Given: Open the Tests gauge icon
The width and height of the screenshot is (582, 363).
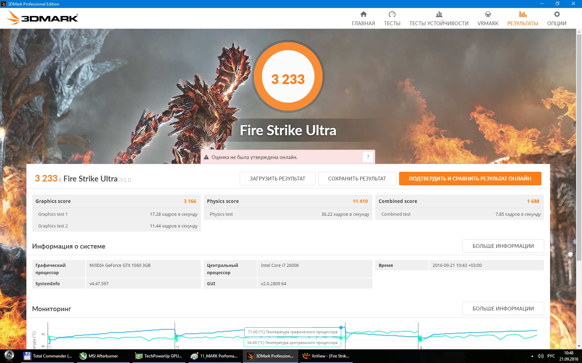Looking at the screenshot, I should pos(392,14).
